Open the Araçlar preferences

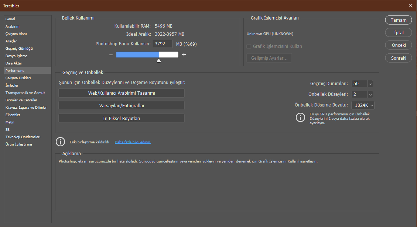pos(28,41)
